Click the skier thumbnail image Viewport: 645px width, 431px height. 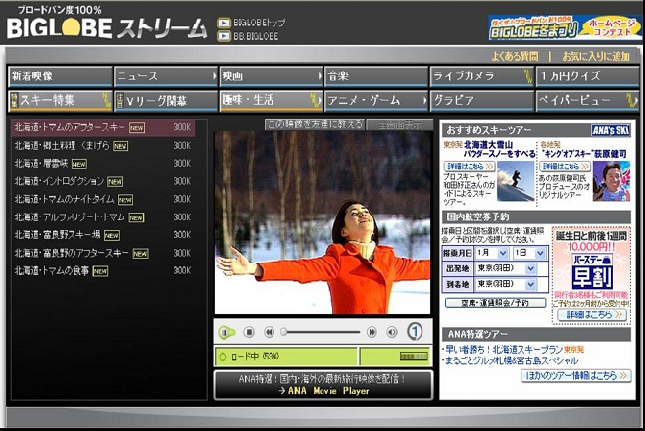pyautogui.click(x=516, y=181)
